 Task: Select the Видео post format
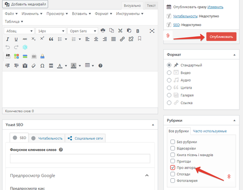(x=169, y=73)
